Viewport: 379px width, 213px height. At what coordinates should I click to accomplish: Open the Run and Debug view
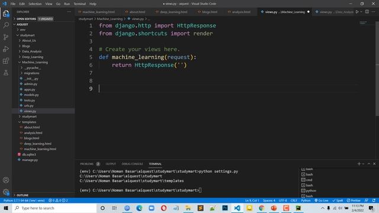6,49
